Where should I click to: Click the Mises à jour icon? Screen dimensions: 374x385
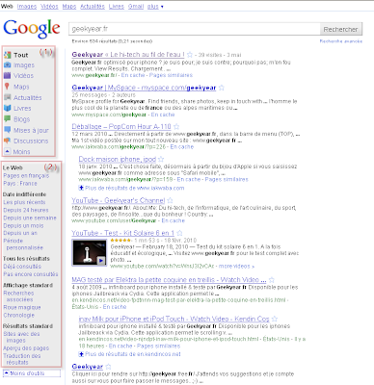8,130
